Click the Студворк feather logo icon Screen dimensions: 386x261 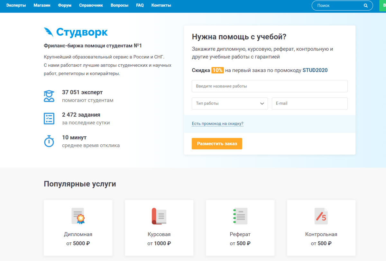[x=49, y=32]
